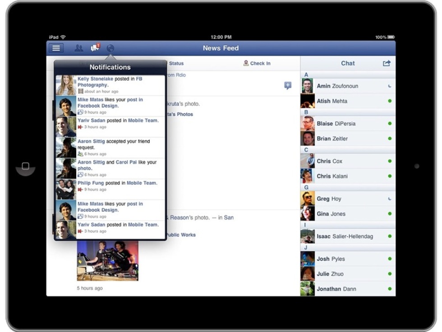Open the DJ photo thumbnail
Image resolution: width=442 pixels, height=332 pixels.
(107, 260)
